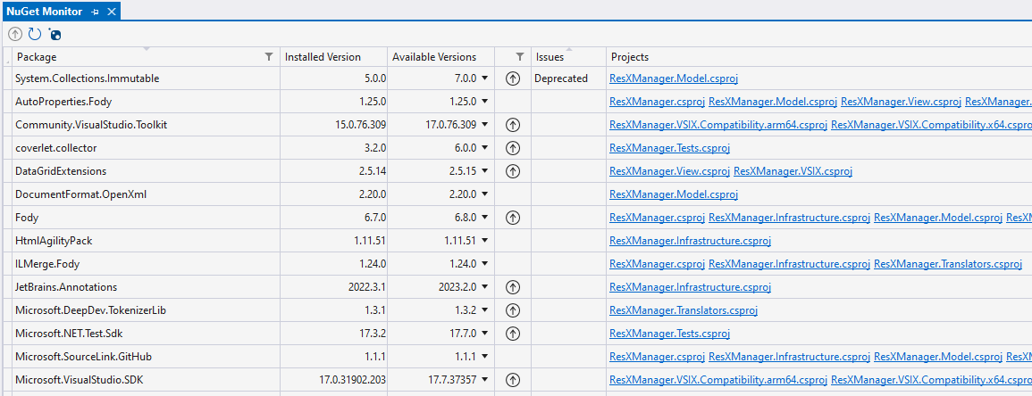Open version dropdown for System.Collections.Immutable

[x=485, y=78]
